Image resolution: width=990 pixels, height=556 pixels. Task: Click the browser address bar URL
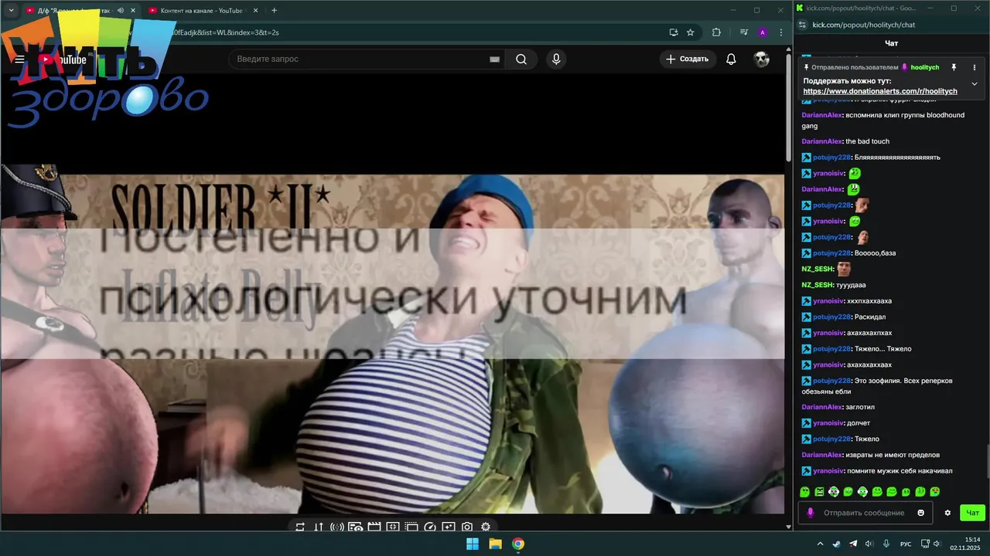coord(224,32)
